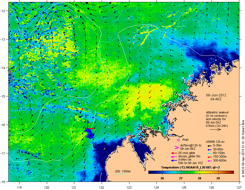Click the y-axis latitude label -15

[x=3, y=96]
